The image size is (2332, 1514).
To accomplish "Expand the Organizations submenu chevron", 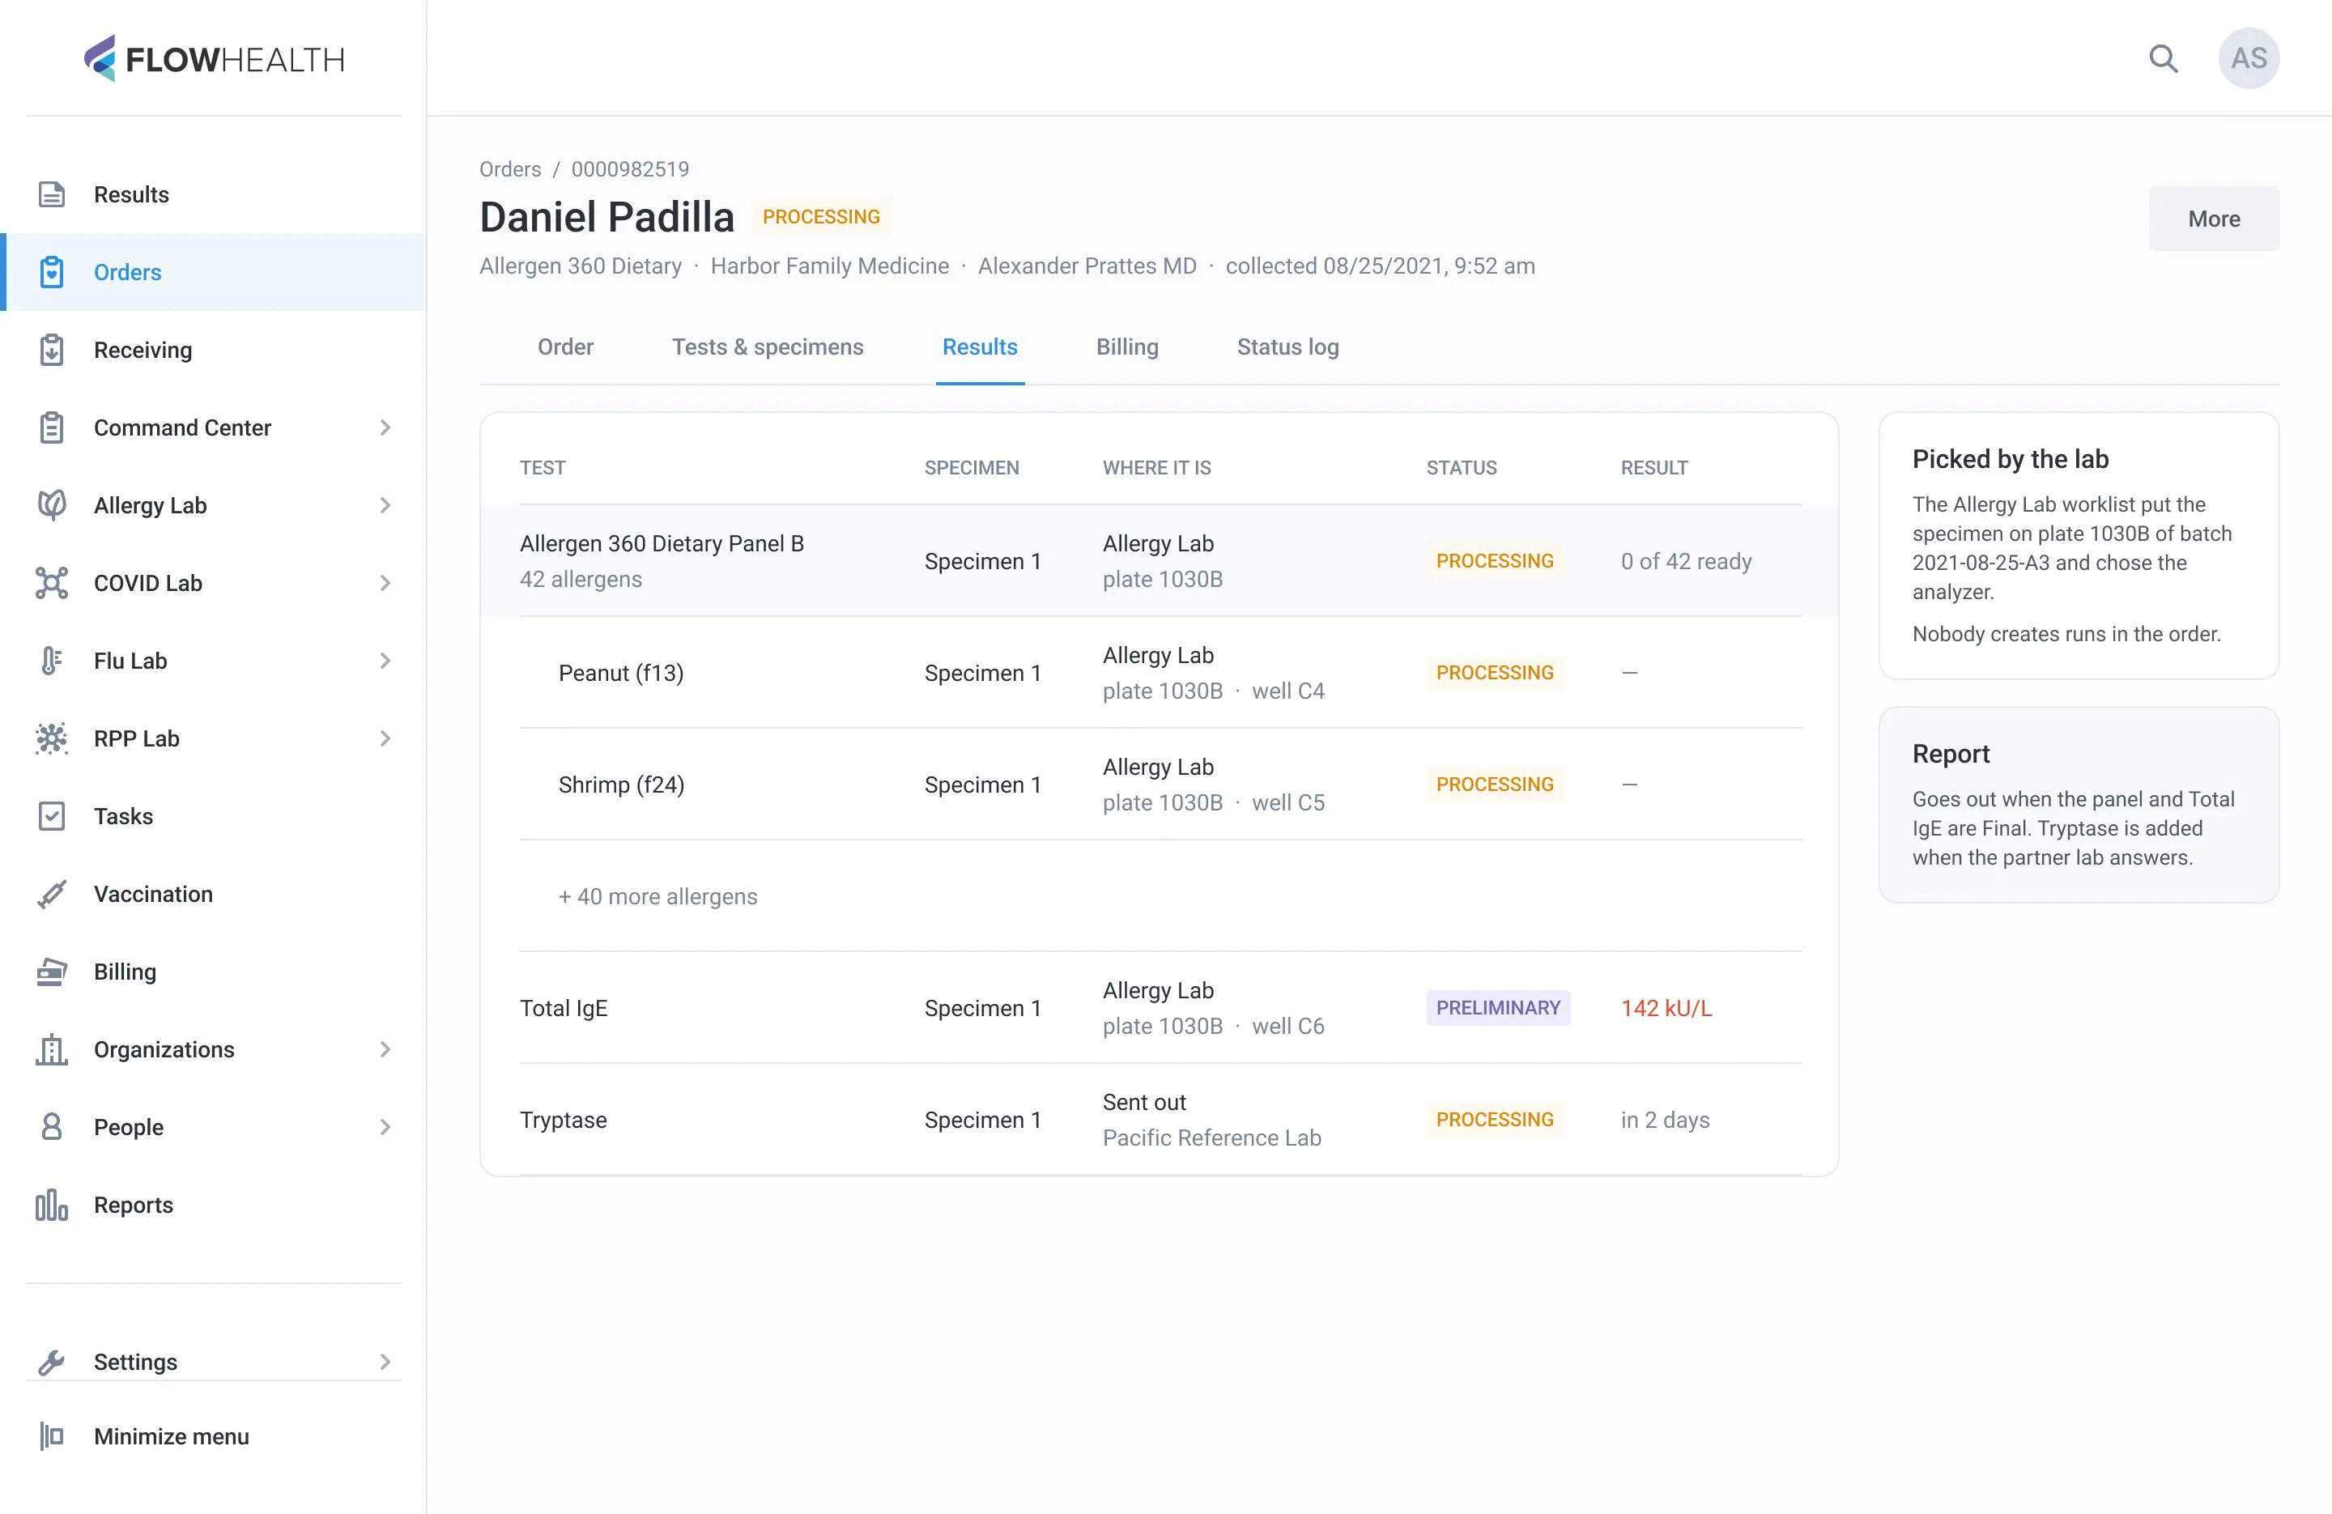I will (x=385, y=1048).
